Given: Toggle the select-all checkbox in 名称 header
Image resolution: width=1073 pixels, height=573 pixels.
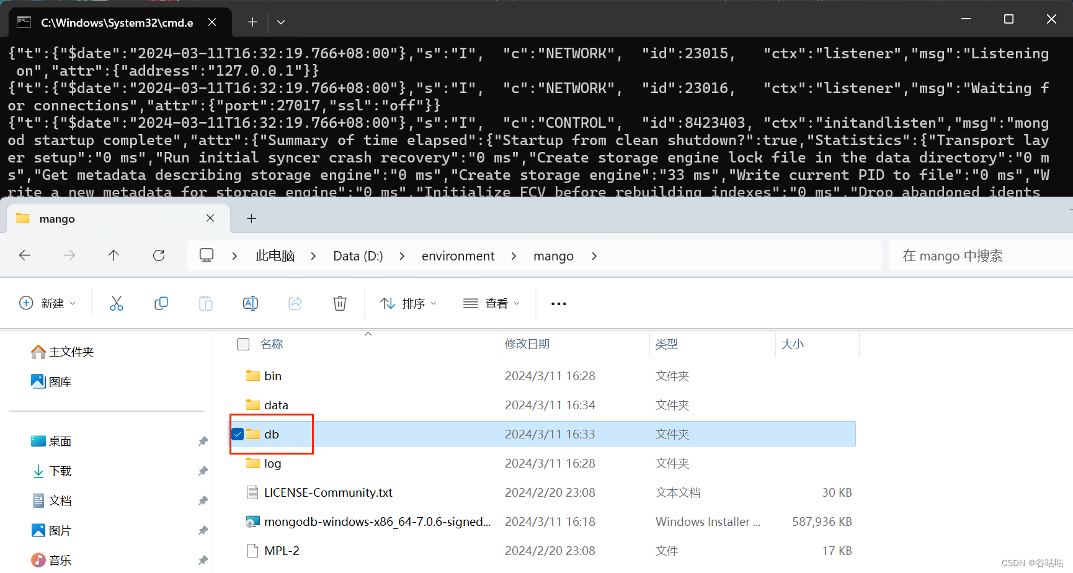Looking at the screenshot, I should [243, 344].
